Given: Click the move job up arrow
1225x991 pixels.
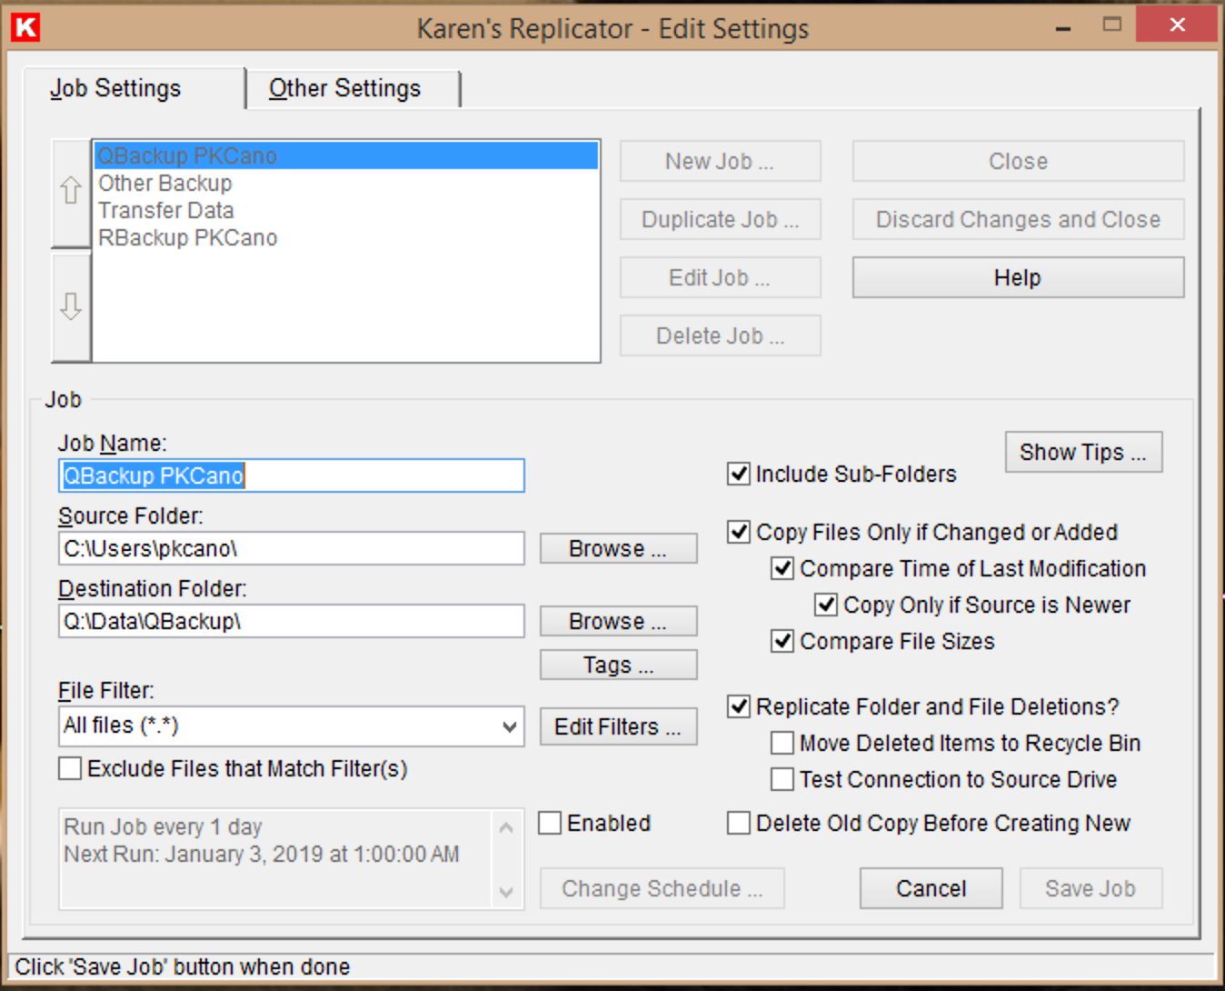Looking at the screenshot, I should tap(71, 192).
